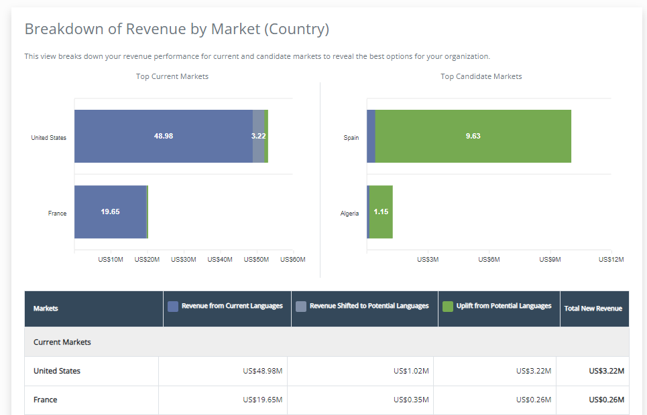Image resolution: width=647 pixels, height=415 pixels.
Task: Click the Total New Revenue column header
Action: point(593,309)
